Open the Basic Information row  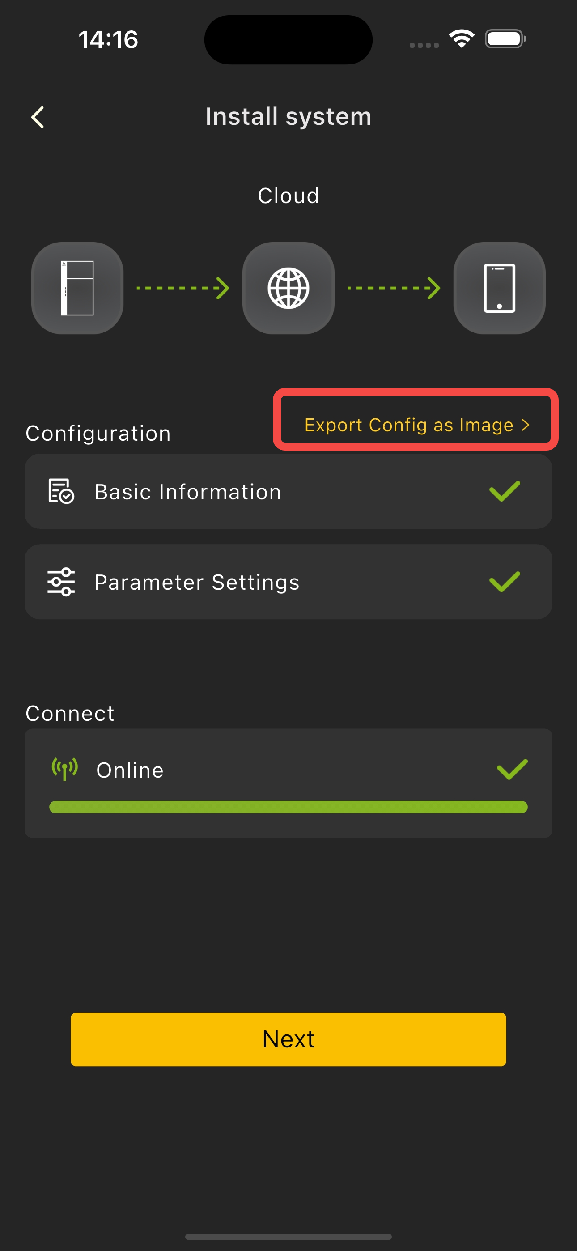tap(288, 491)
